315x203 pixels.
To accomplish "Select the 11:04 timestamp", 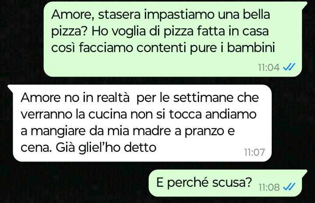I will click(x=269, y=67).
